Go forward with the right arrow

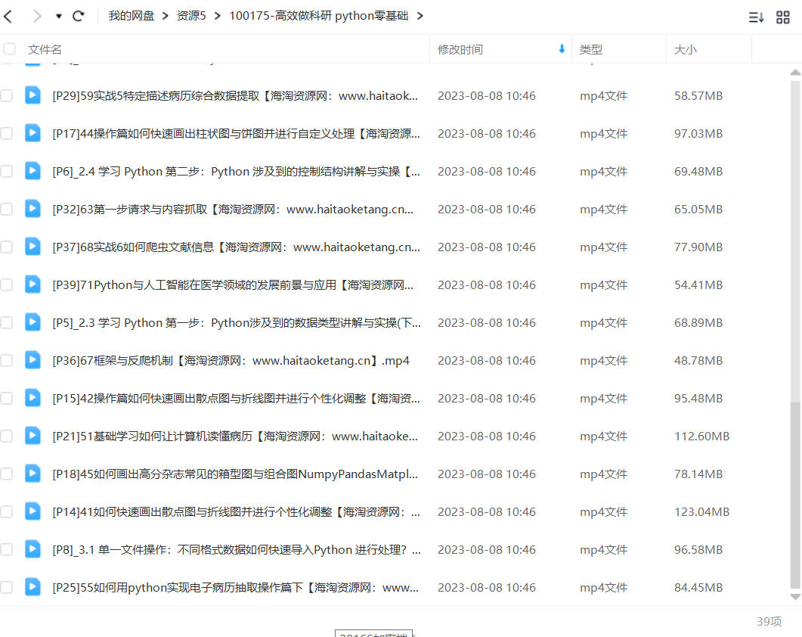tap(37, 17)
